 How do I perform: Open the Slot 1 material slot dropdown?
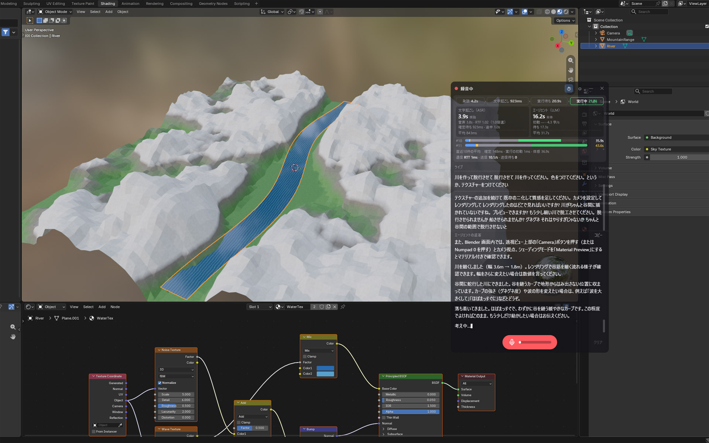(260, 307)
